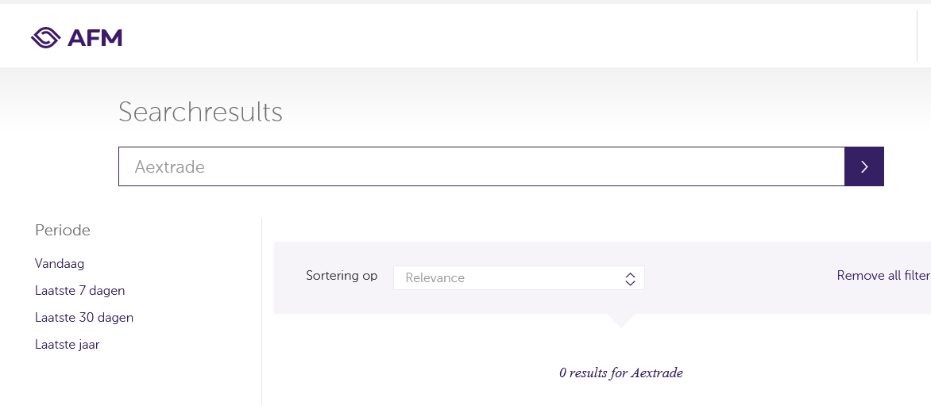
Task: Choose the Laatste jaar period filter
Action: 67,345
